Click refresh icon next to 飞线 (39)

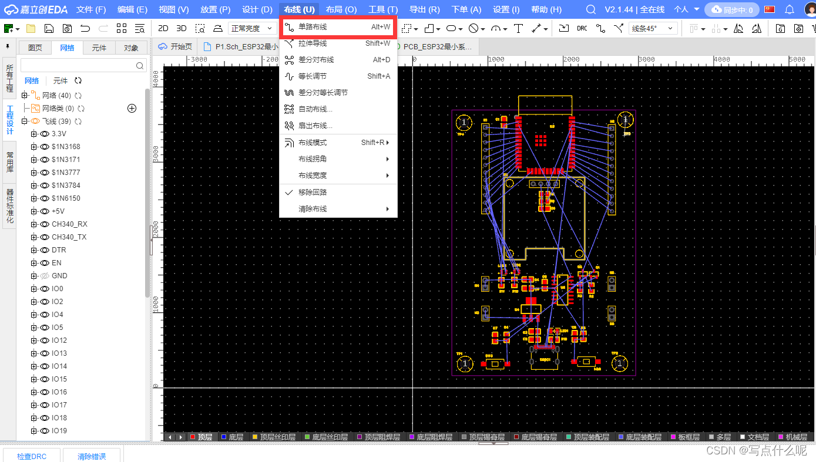click(x=78, y=122)
